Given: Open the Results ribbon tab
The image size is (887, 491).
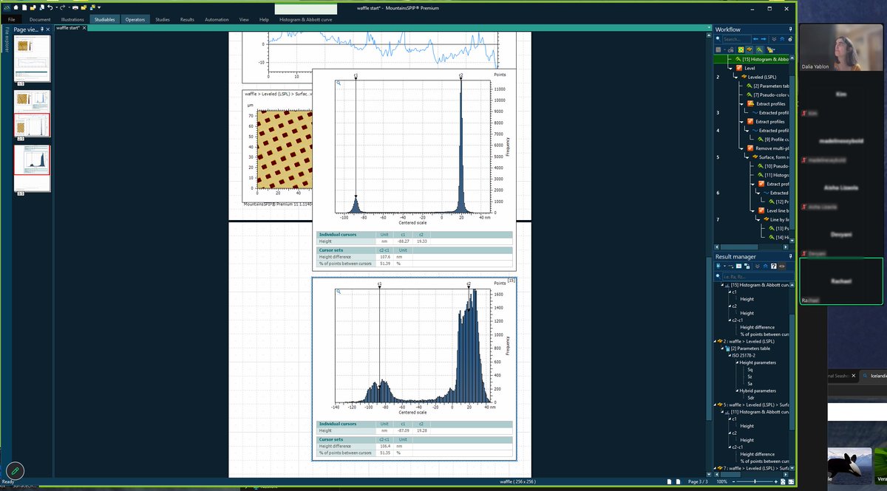Looking at the screenshot, I should (x=187, y=19).
